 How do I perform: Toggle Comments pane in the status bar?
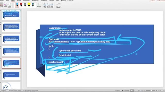(x=126, y=90)
